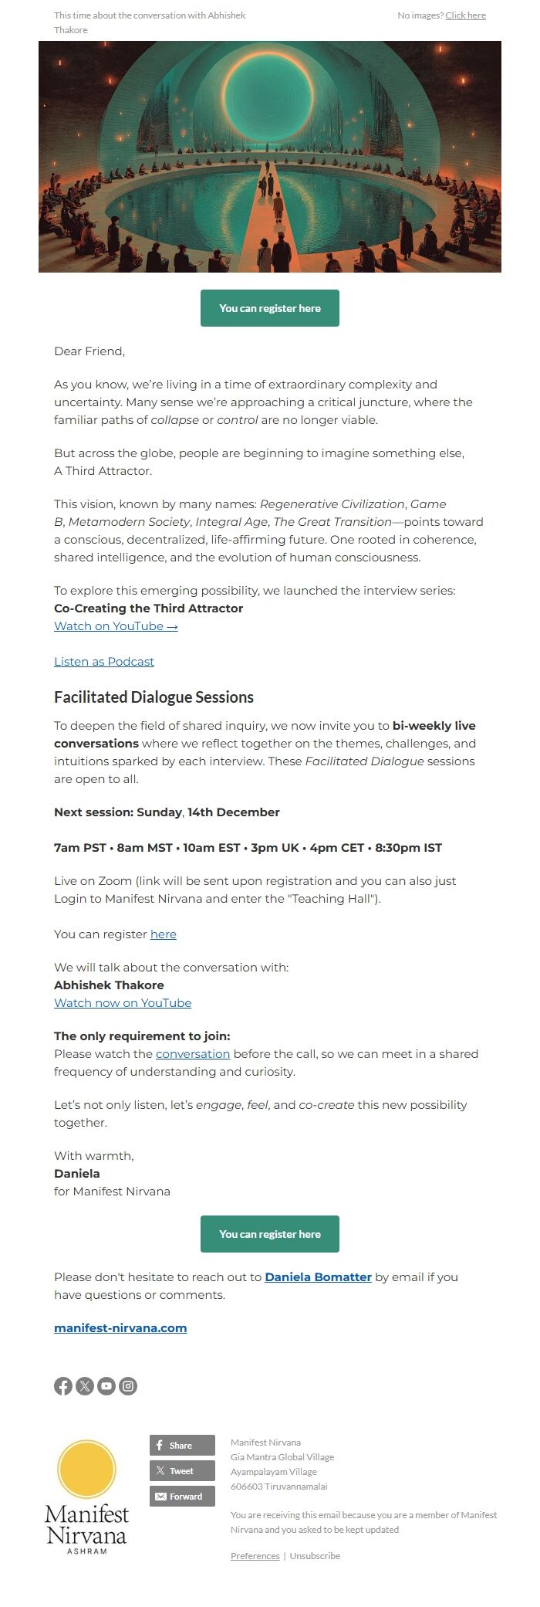This screenshot has width=540, height=1607.
Task: Click the Tweet button with X icon
Action: click(x=181, y=1470)
